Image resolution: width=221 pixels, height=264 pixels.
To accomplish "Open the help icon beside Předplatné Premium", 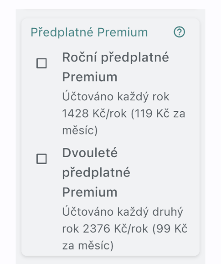I will (x=179, y=32).
